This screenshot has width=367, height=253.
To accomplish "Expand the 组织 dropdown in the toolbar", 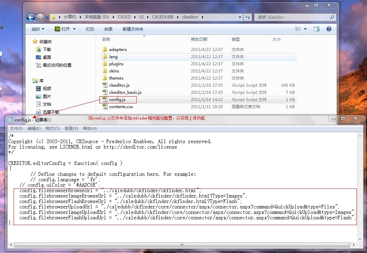I will coord(38,29).
